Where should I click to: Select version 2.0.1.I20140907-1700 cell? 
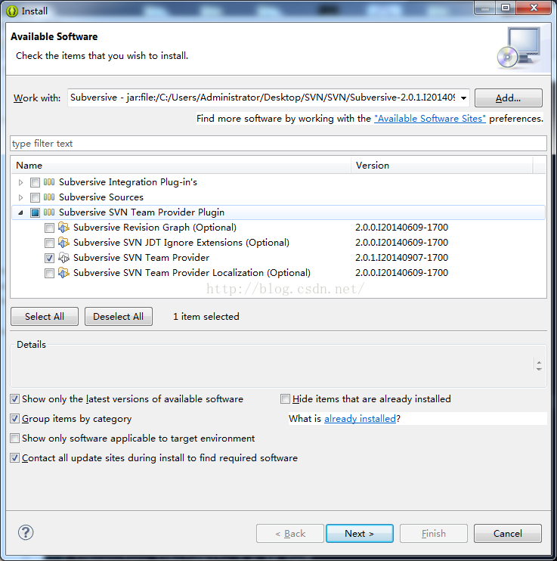click(402, 258)
